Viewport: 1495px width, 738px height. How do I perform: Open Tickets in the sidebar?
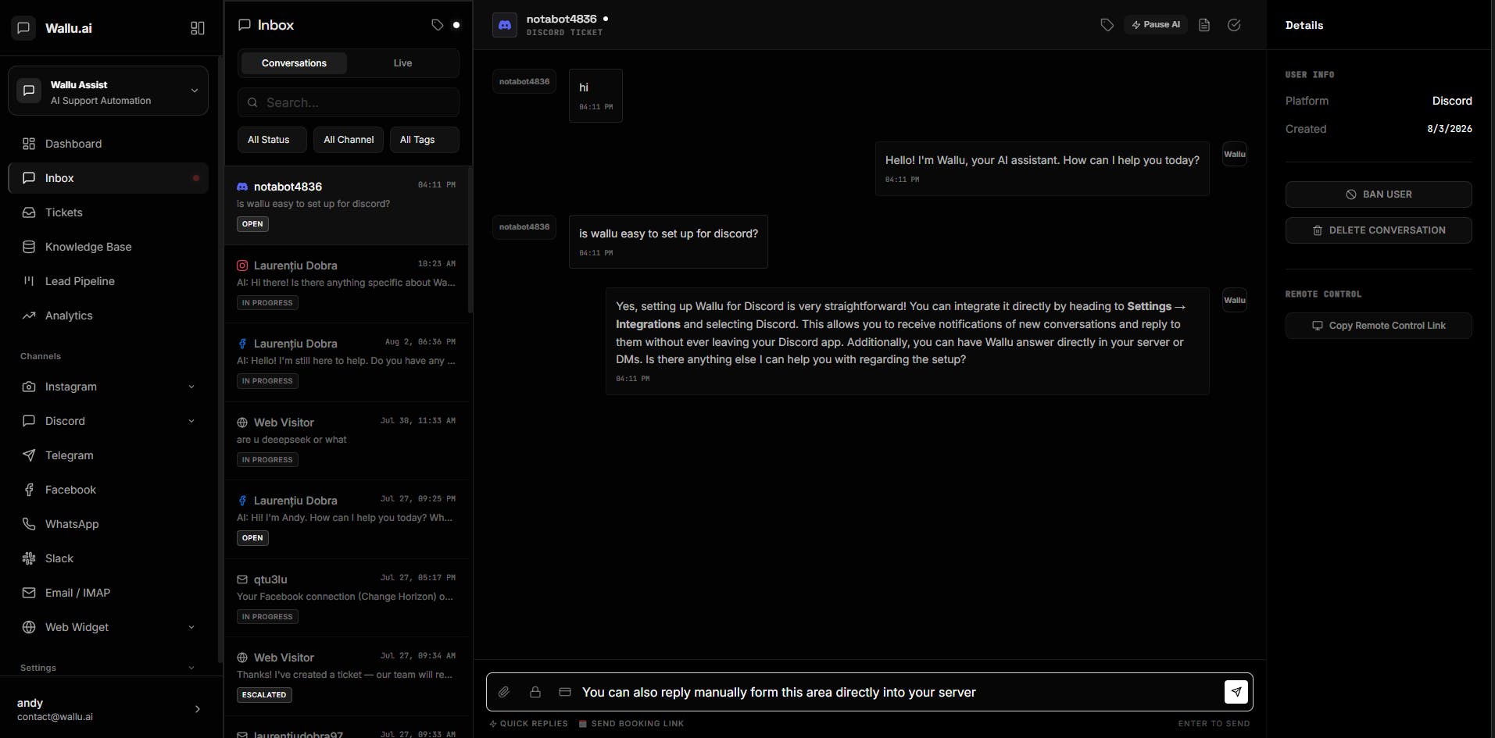(108, 212)
